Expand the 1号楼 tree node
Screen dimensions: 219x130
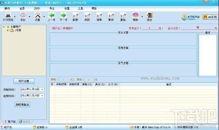click(8, 30)
